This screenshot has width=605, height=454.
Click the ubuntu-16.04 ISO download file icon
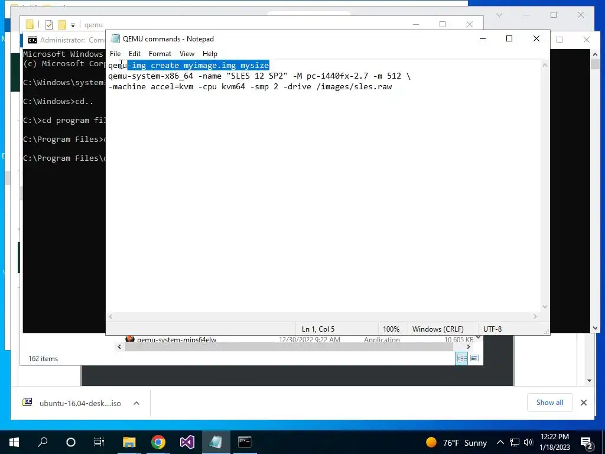point(27,402)
